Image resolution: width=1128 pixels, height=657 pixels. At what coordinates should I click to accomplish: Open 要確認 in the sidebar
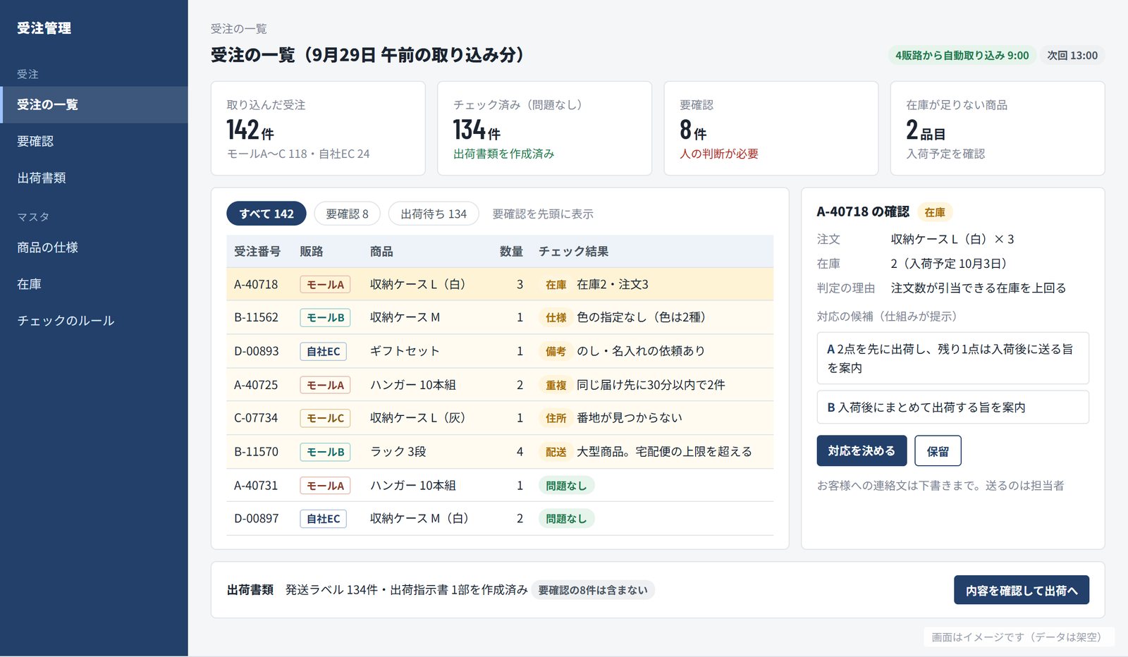tap(94, 141)
